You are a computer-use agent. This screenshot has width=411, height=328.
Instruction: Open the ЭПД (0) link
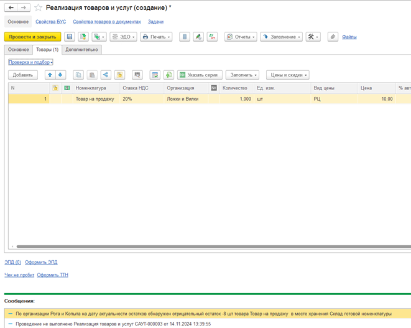click(13, 262)
